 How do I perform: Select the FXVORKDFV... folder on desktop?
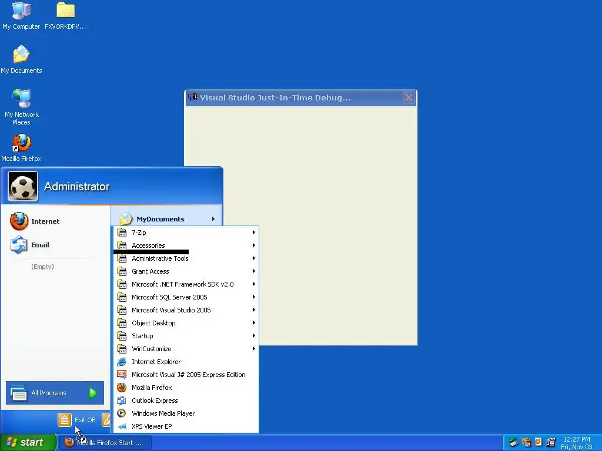tap(65, 16)
